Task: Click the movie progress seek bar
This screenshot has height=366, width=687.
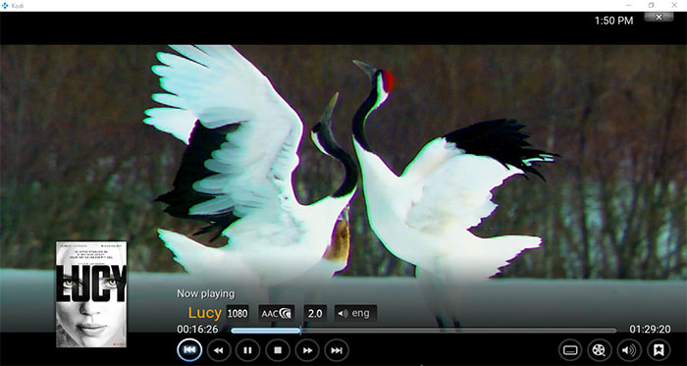Action: tap(424, 331)
